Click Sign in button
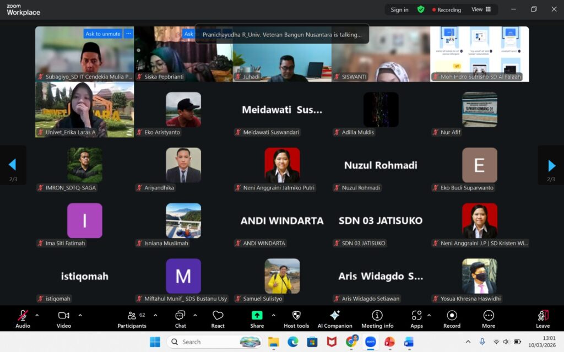Viewport: 564px width, 352px height. click(399, 9)
